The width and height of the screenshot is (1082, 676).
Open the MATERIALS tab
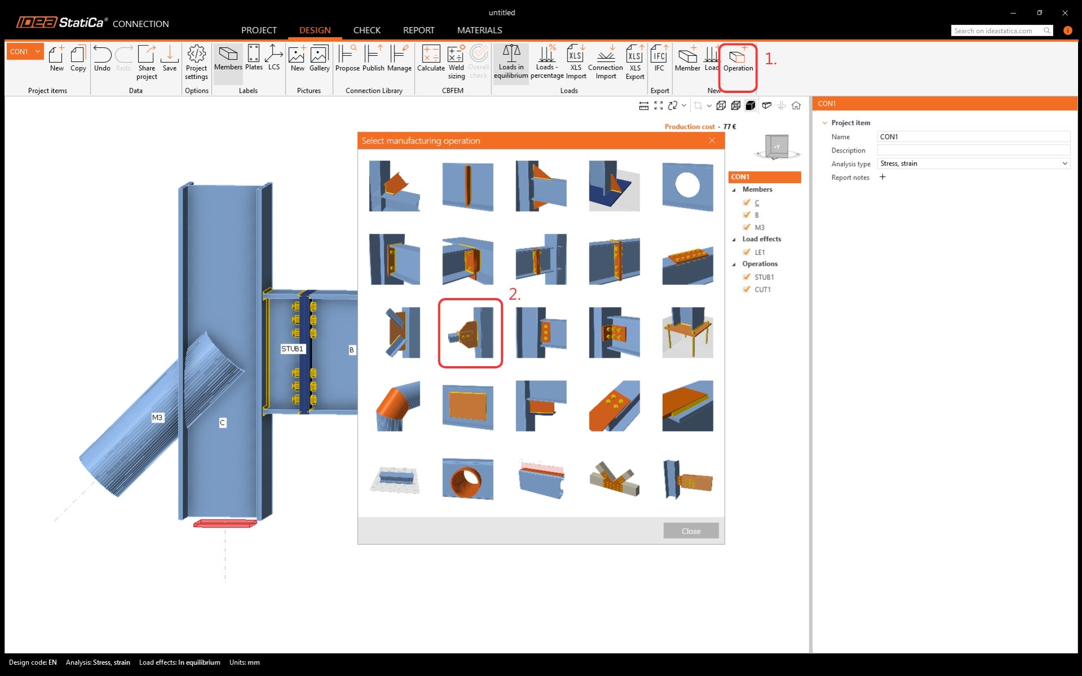[479, 30]
